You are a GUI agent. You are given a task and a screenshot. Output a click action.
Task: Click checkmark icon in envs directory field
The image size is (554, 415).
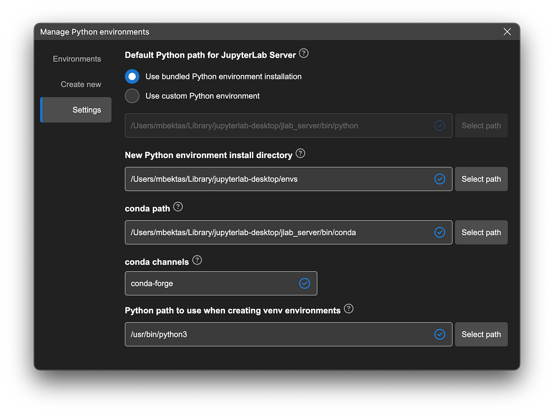tap(440, 179)
